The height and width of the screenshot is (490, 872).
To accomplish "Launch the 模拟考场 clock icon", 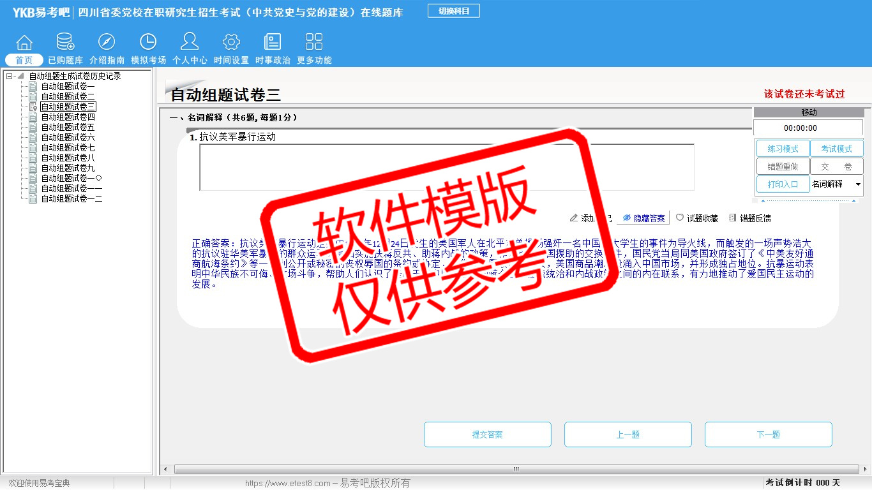I will 148,42.
